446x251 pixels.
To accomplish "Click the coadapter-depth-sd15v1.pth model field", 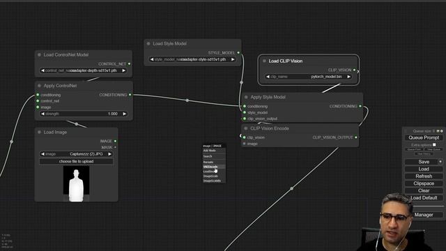I will tap(84, 70).
